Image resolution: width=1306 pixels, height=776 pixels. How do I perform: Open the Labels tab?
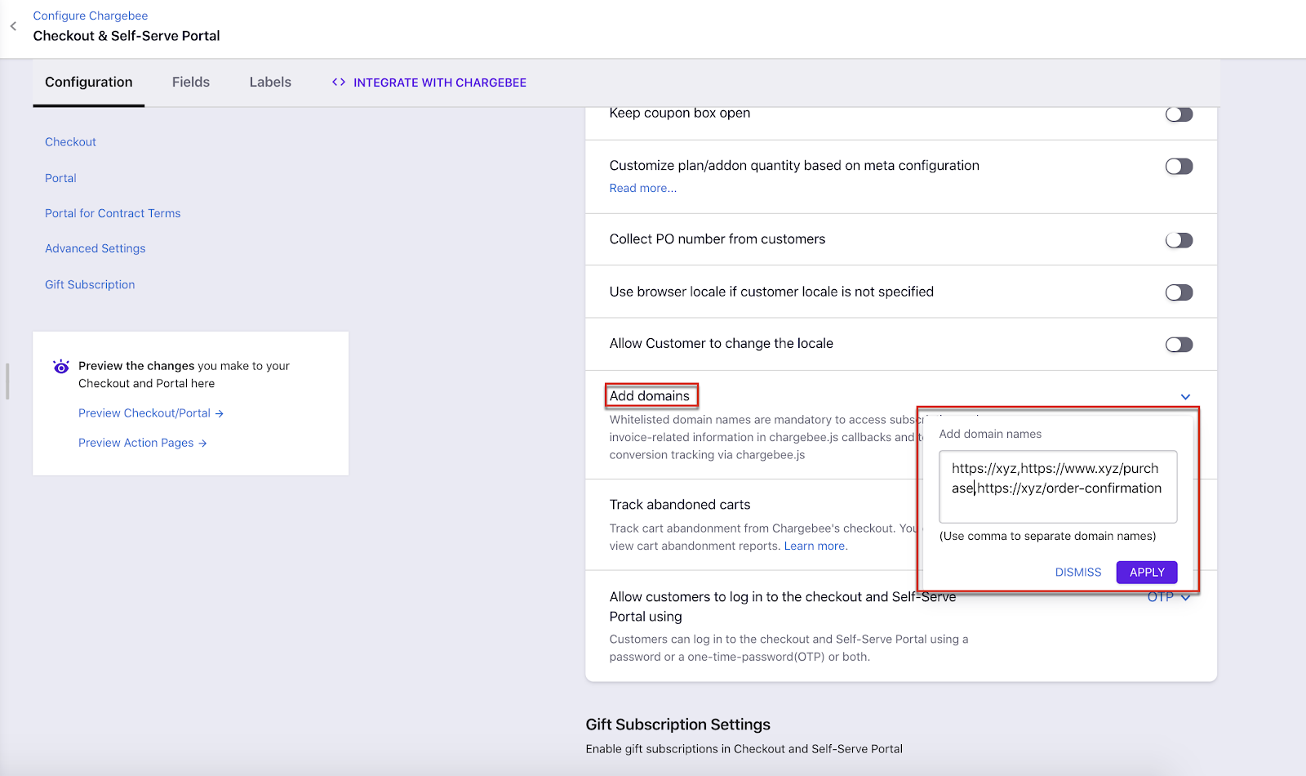[x=270, y=83]
